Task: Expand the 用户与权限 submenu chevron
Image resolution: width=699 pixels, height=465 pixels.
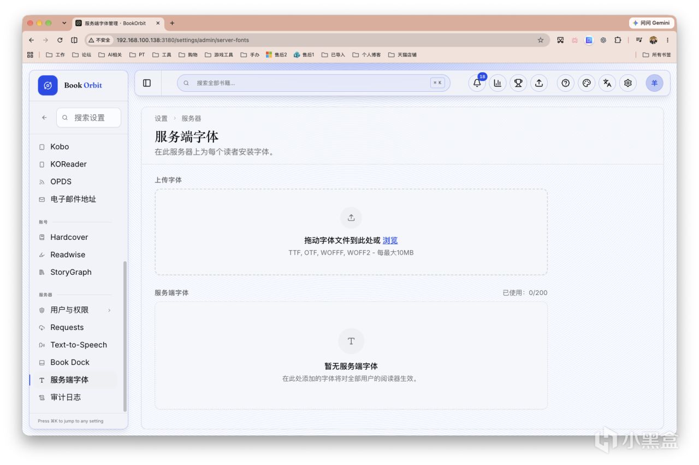Action: coord(109,310)
